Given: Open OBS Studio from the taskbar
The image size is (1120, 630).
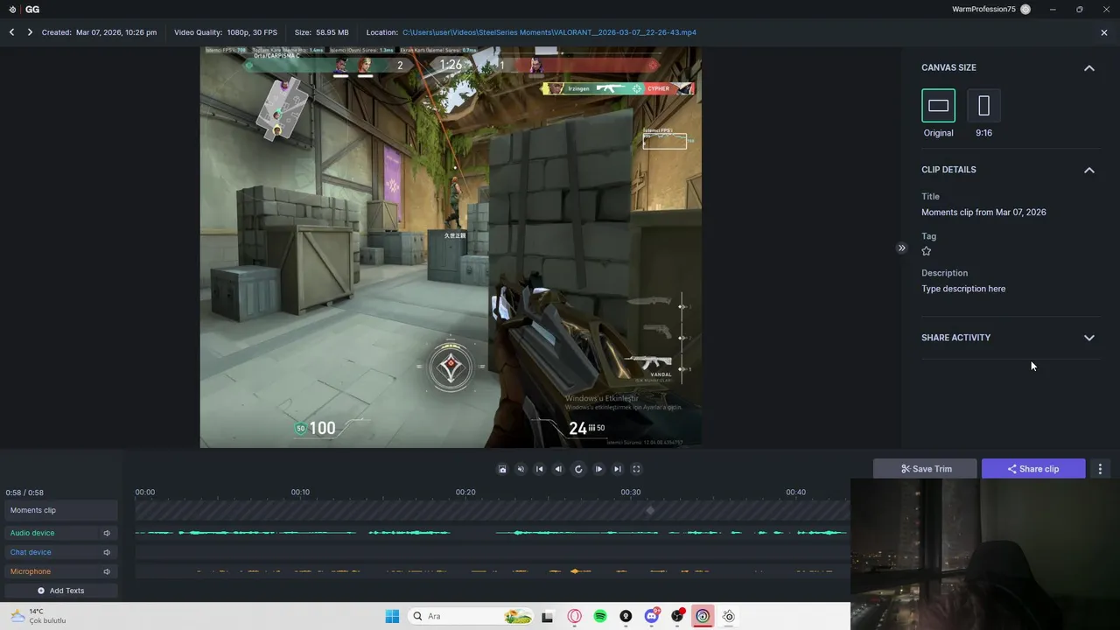Looking at the screenshot, I should (677, 616).
